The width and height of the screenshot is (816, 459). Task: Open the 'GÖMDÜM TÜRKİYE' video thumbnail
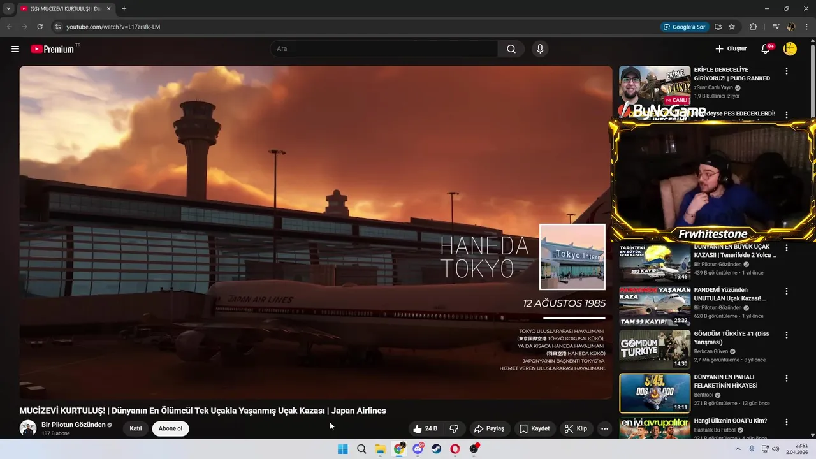[x=655, y=349]
